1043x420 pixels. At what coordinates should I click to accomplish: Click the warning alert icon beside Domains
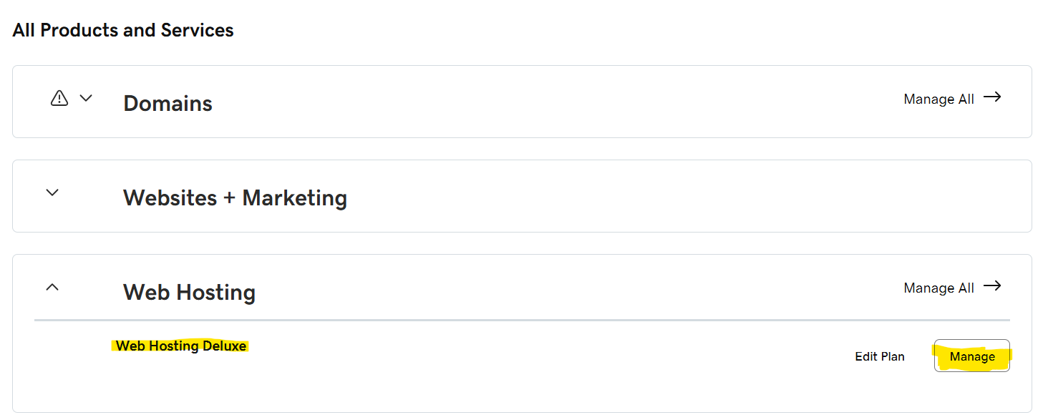(59, 98)
